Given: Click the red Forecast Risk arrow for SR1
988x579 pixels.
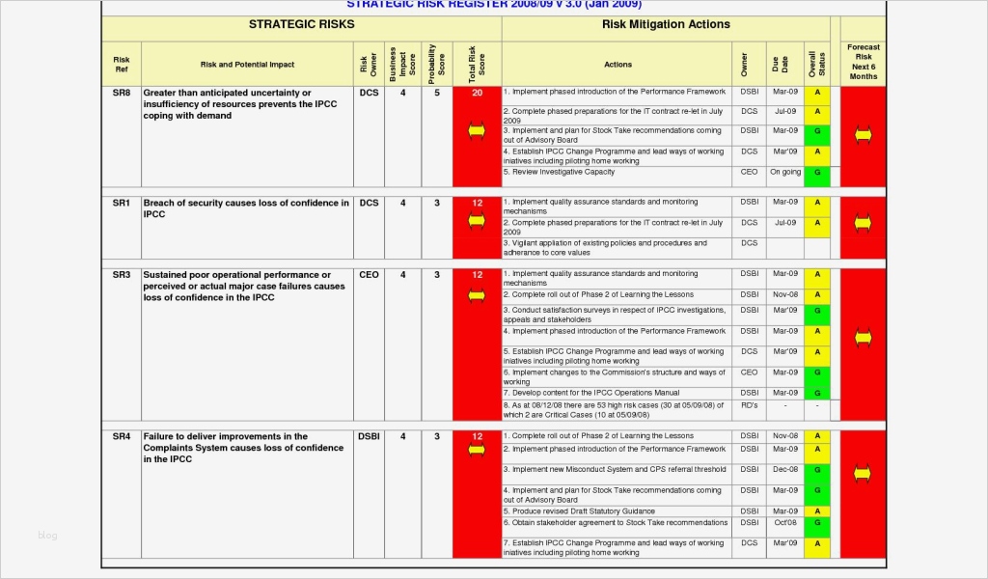Looking at the screenshot, I should point(863,223).
